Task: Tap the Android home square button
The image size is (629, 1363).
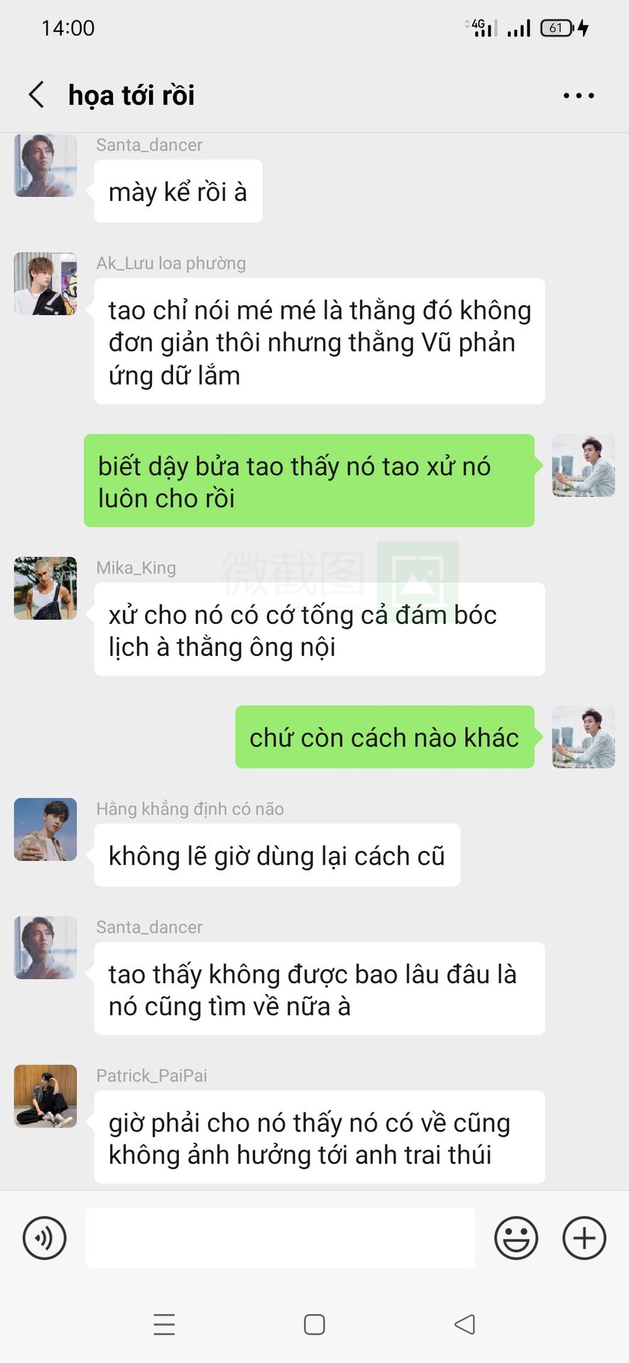Action: click(x=314, y=1325)
